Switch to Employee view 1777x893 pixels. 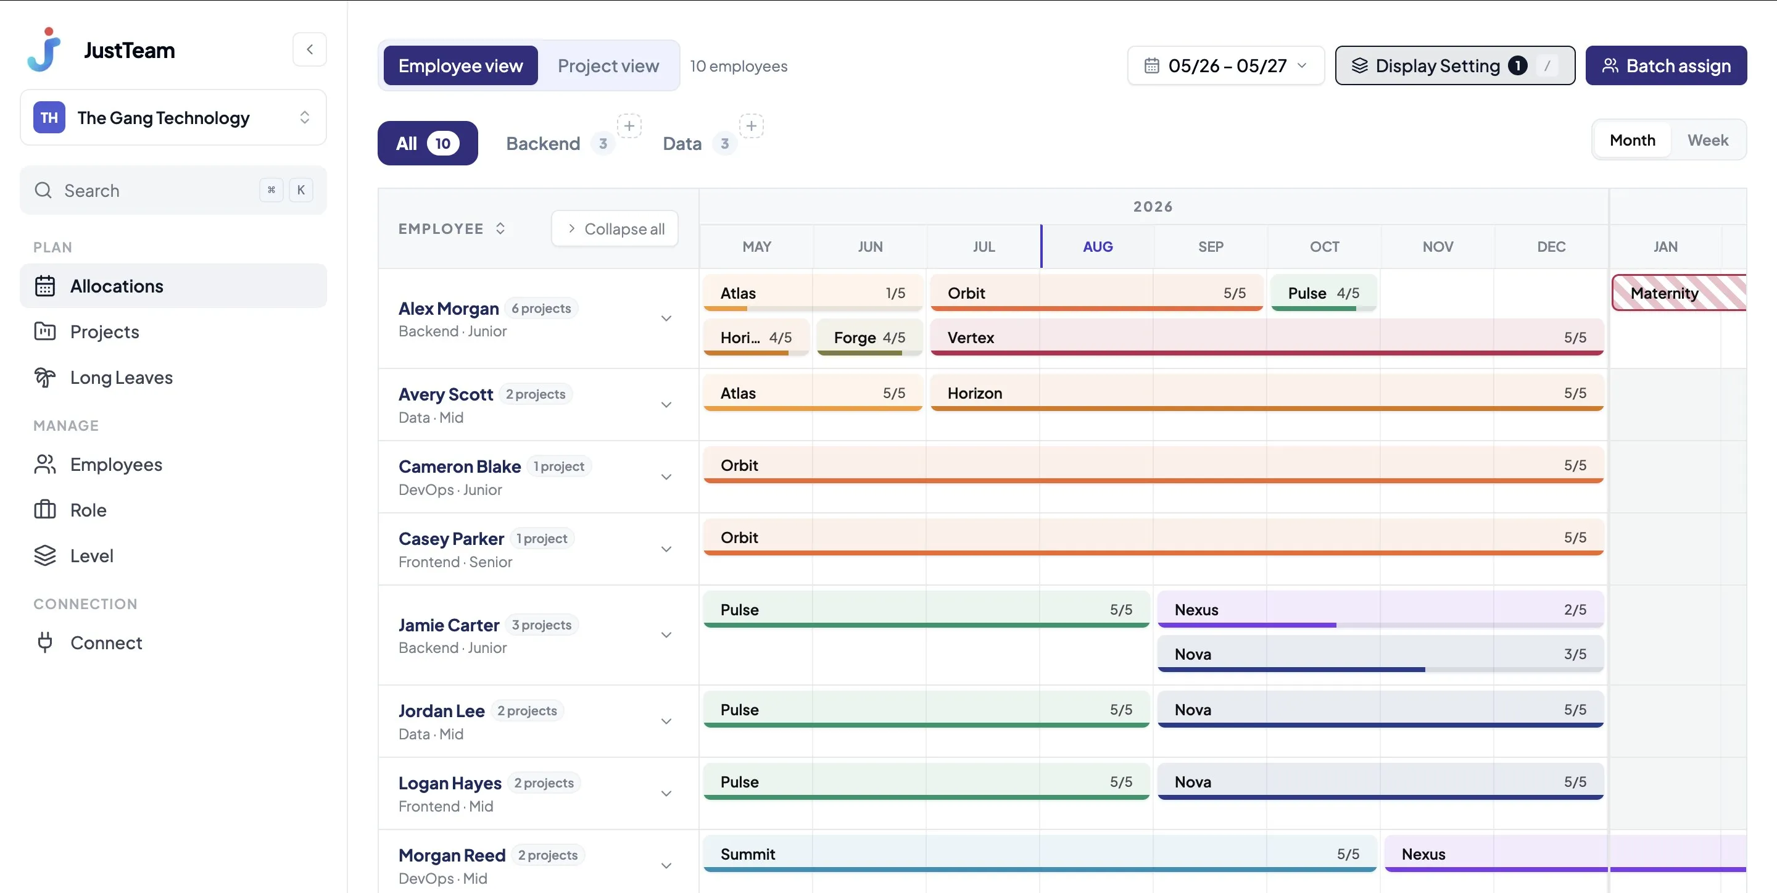[460, 65]
